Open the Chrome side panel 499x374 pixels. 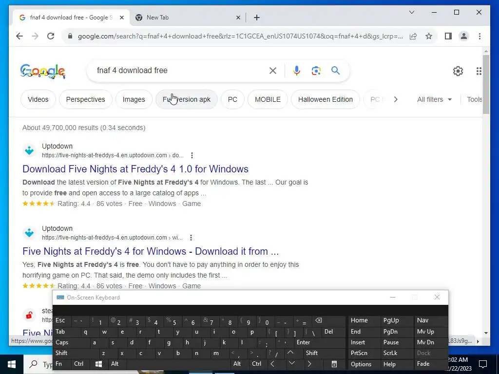coord(448,36)
